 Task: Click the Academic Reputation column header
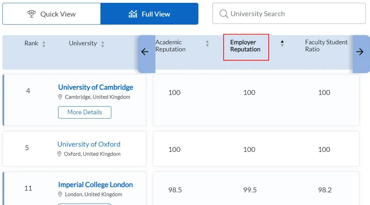point(170,46)
